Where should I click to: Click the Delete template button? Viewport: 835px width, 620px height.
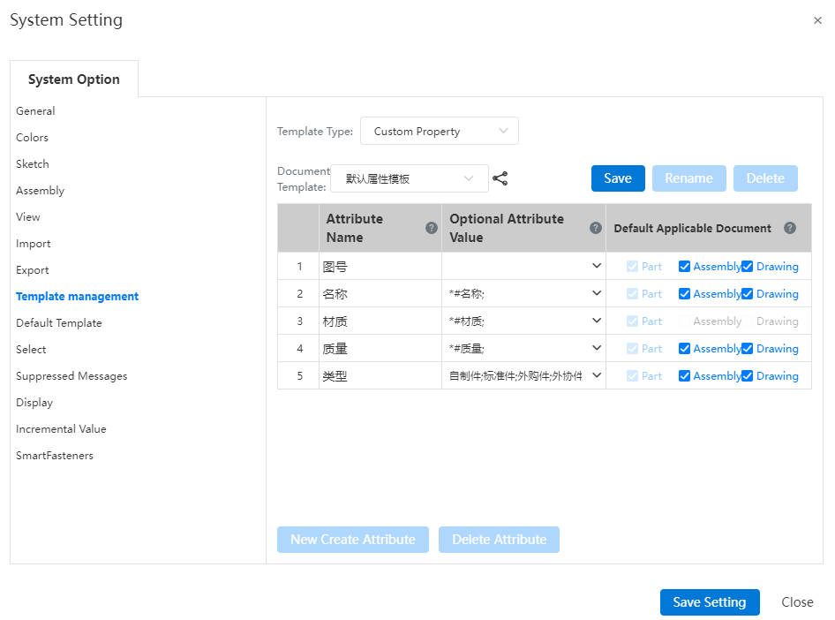765,178
